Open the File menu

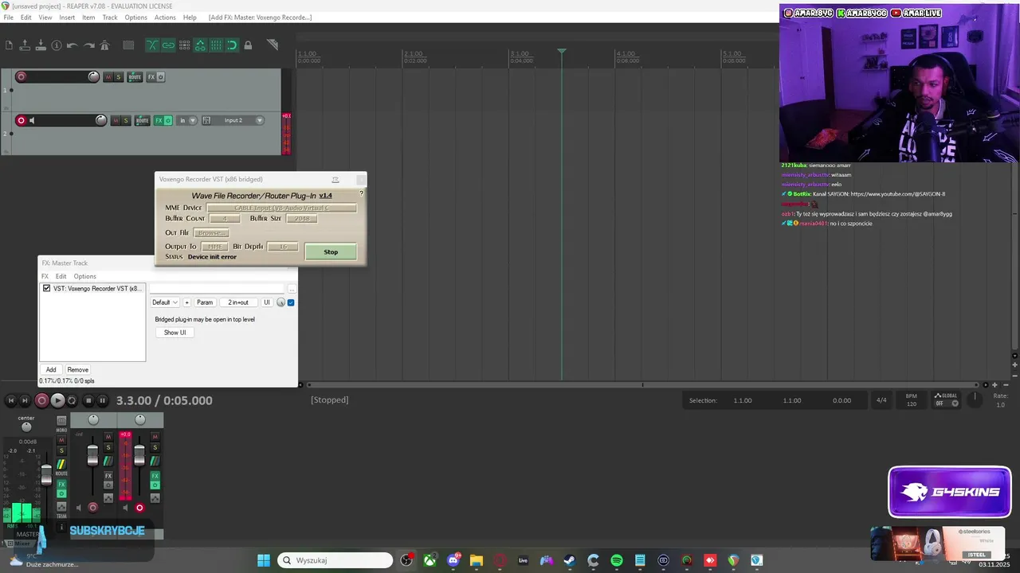tap(8, 17)
